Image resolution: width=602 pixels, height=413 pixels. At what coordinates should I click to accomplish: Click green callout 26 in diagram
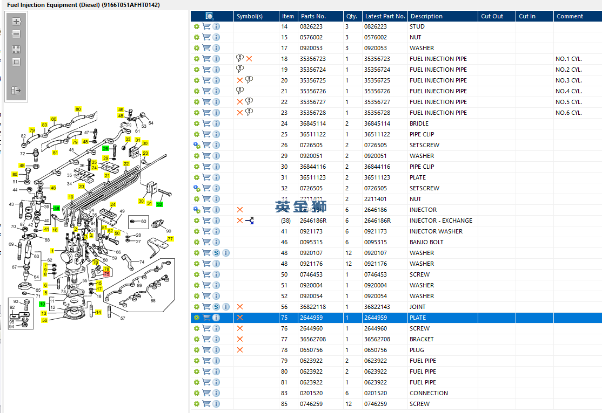coord(105,148)
